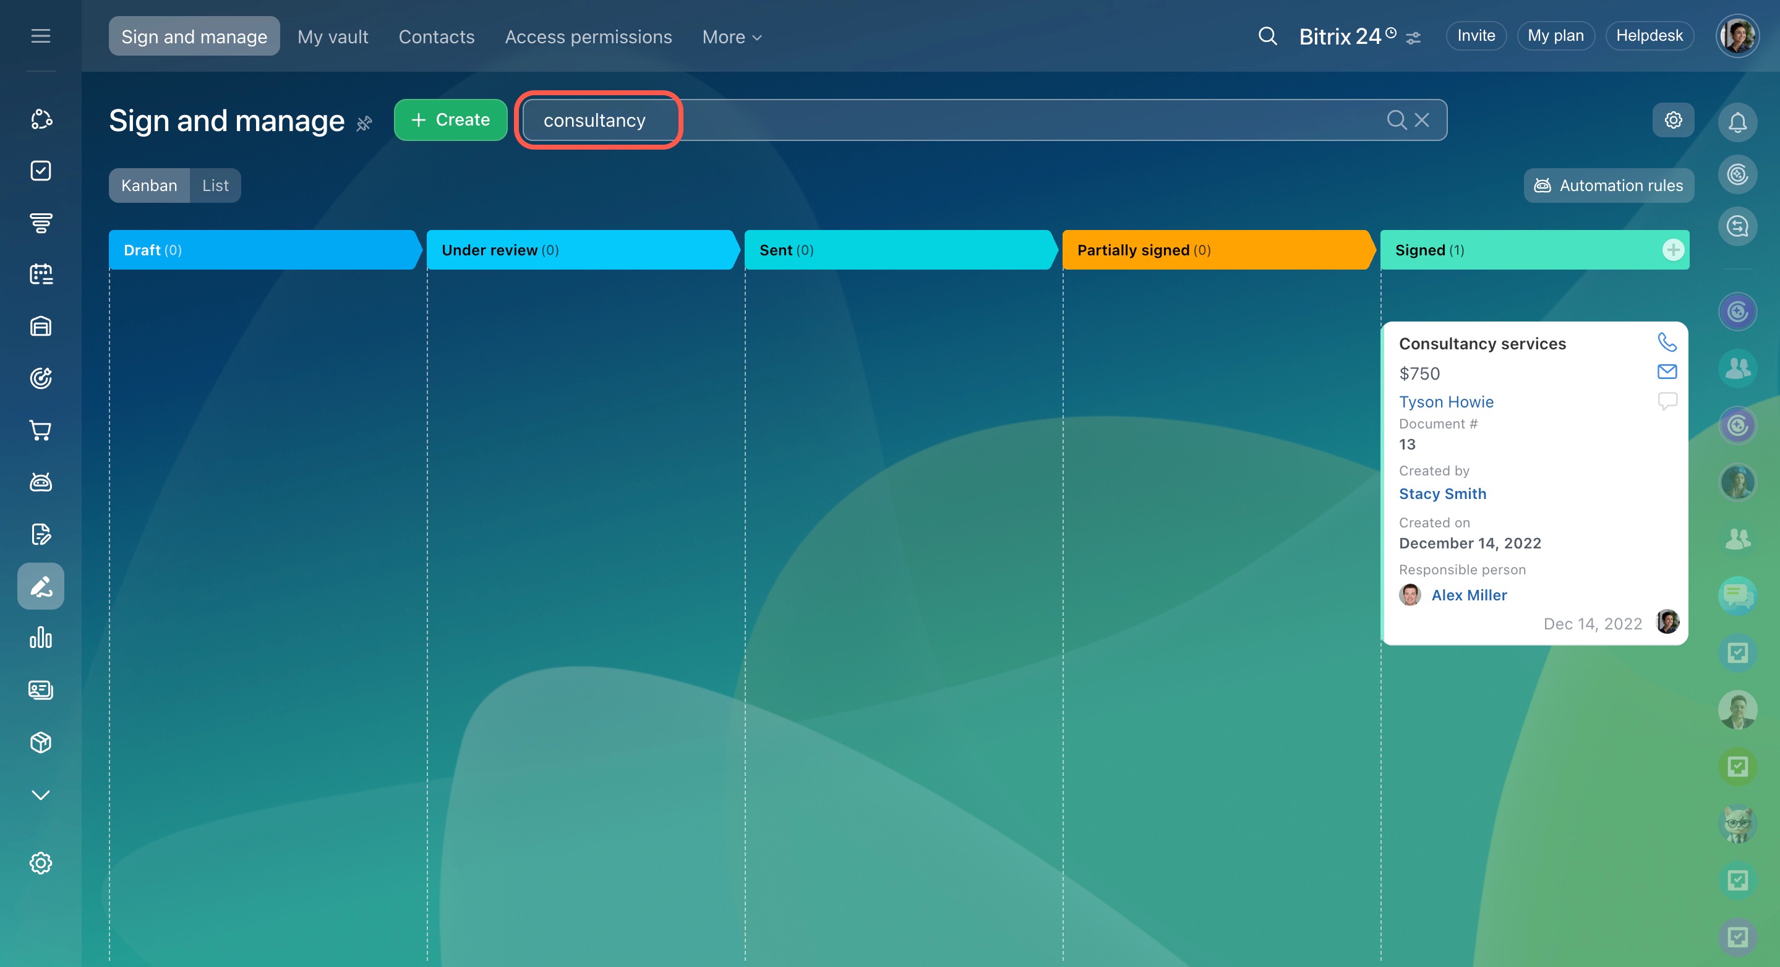Open the contact card sidebar icon
Viewport: 1780px width, 967px height.
pyautogui.click(x=41, y=689)
